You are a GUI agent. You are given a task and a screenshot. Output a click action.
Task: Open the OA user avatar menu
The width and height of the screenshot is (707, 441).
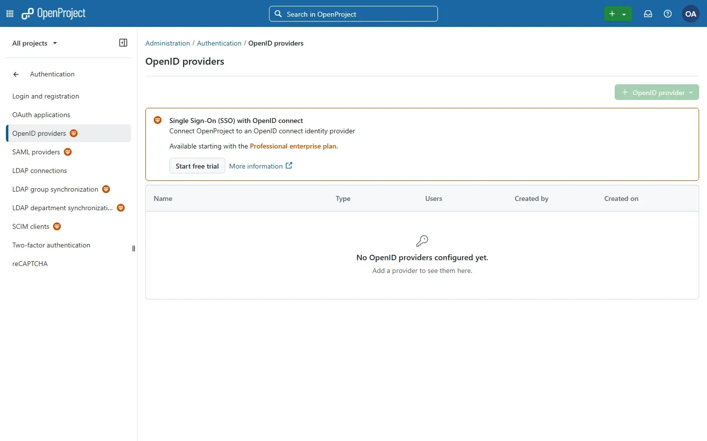point(691,14)
